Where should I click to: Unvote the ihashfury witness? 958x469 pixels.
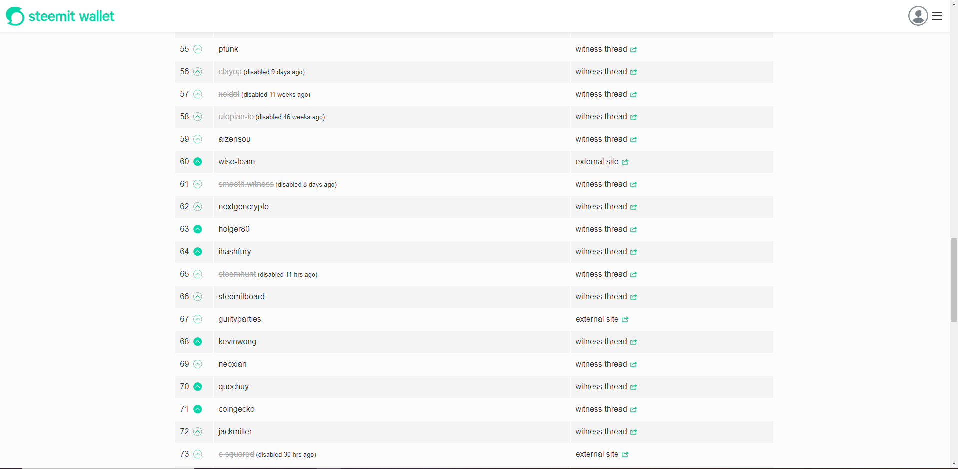(x=198, y=252)
